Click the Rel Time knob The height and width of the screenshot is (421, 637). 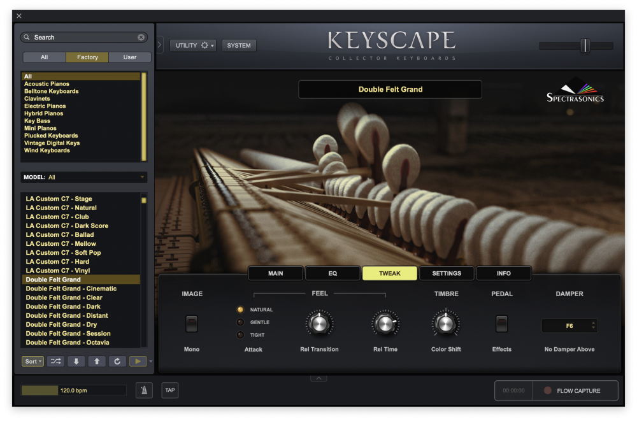coord(385,324)
